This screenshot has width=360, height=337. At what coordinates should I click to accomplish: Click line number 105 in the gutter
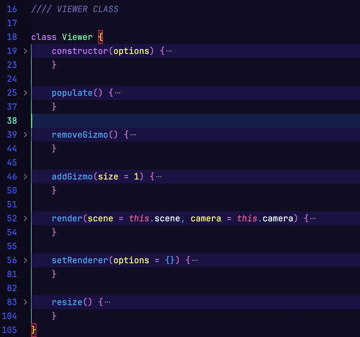(9, 330)
